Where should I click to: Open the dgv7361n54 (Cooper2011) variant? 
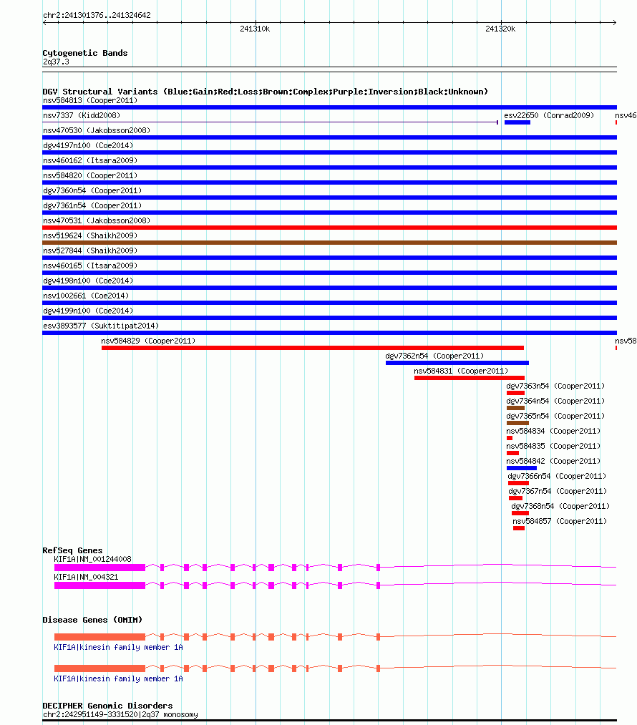pos(92,205)
